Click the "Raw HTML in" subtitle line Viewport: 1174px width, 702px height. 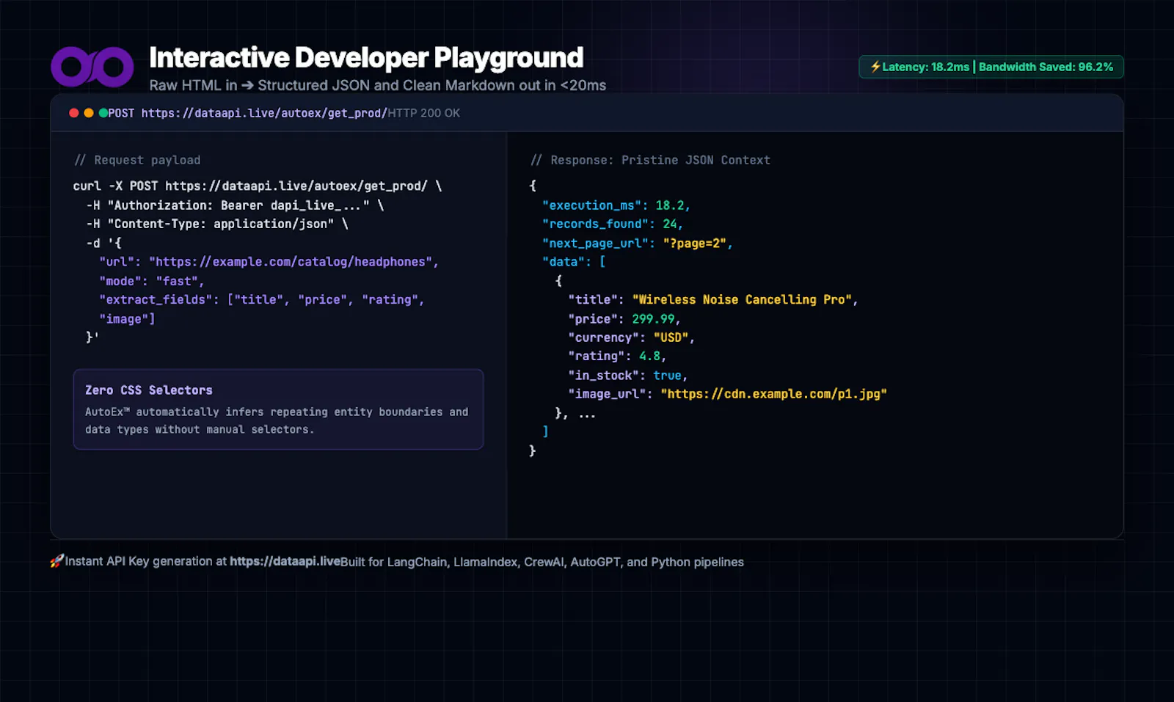point(378,85)
